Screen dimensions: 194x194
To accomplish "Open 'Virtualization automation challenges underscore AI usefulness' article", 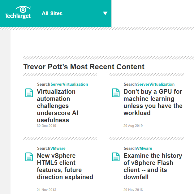I will click(57, 106).
